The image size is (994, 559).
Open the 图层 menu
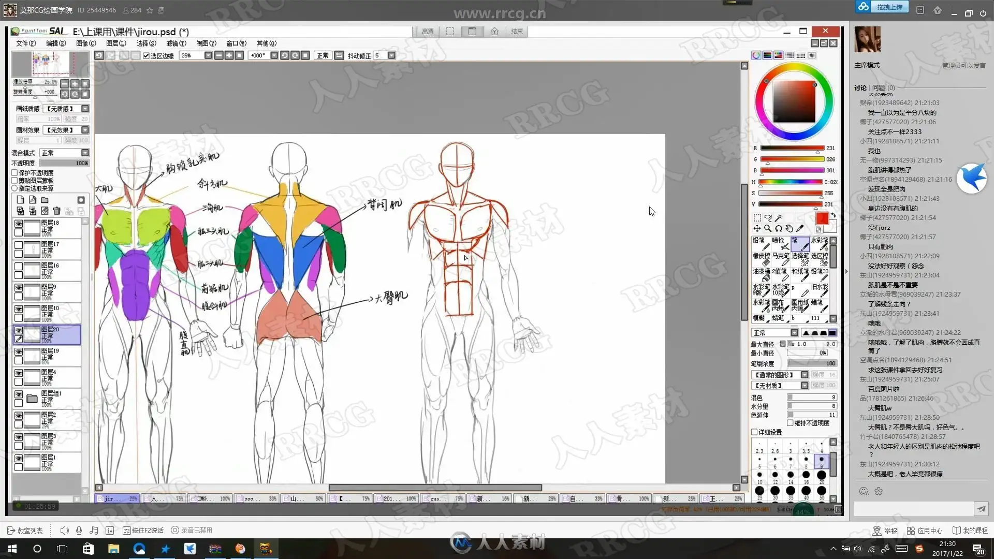click(116, 43)
